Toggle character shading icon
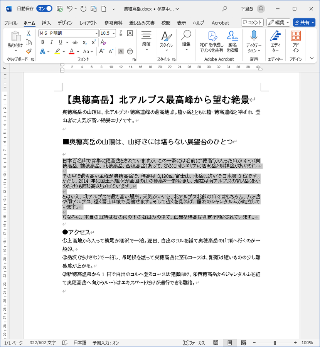Image resolution: width=320 pixels, height=347 pixels. click(121, 52)
